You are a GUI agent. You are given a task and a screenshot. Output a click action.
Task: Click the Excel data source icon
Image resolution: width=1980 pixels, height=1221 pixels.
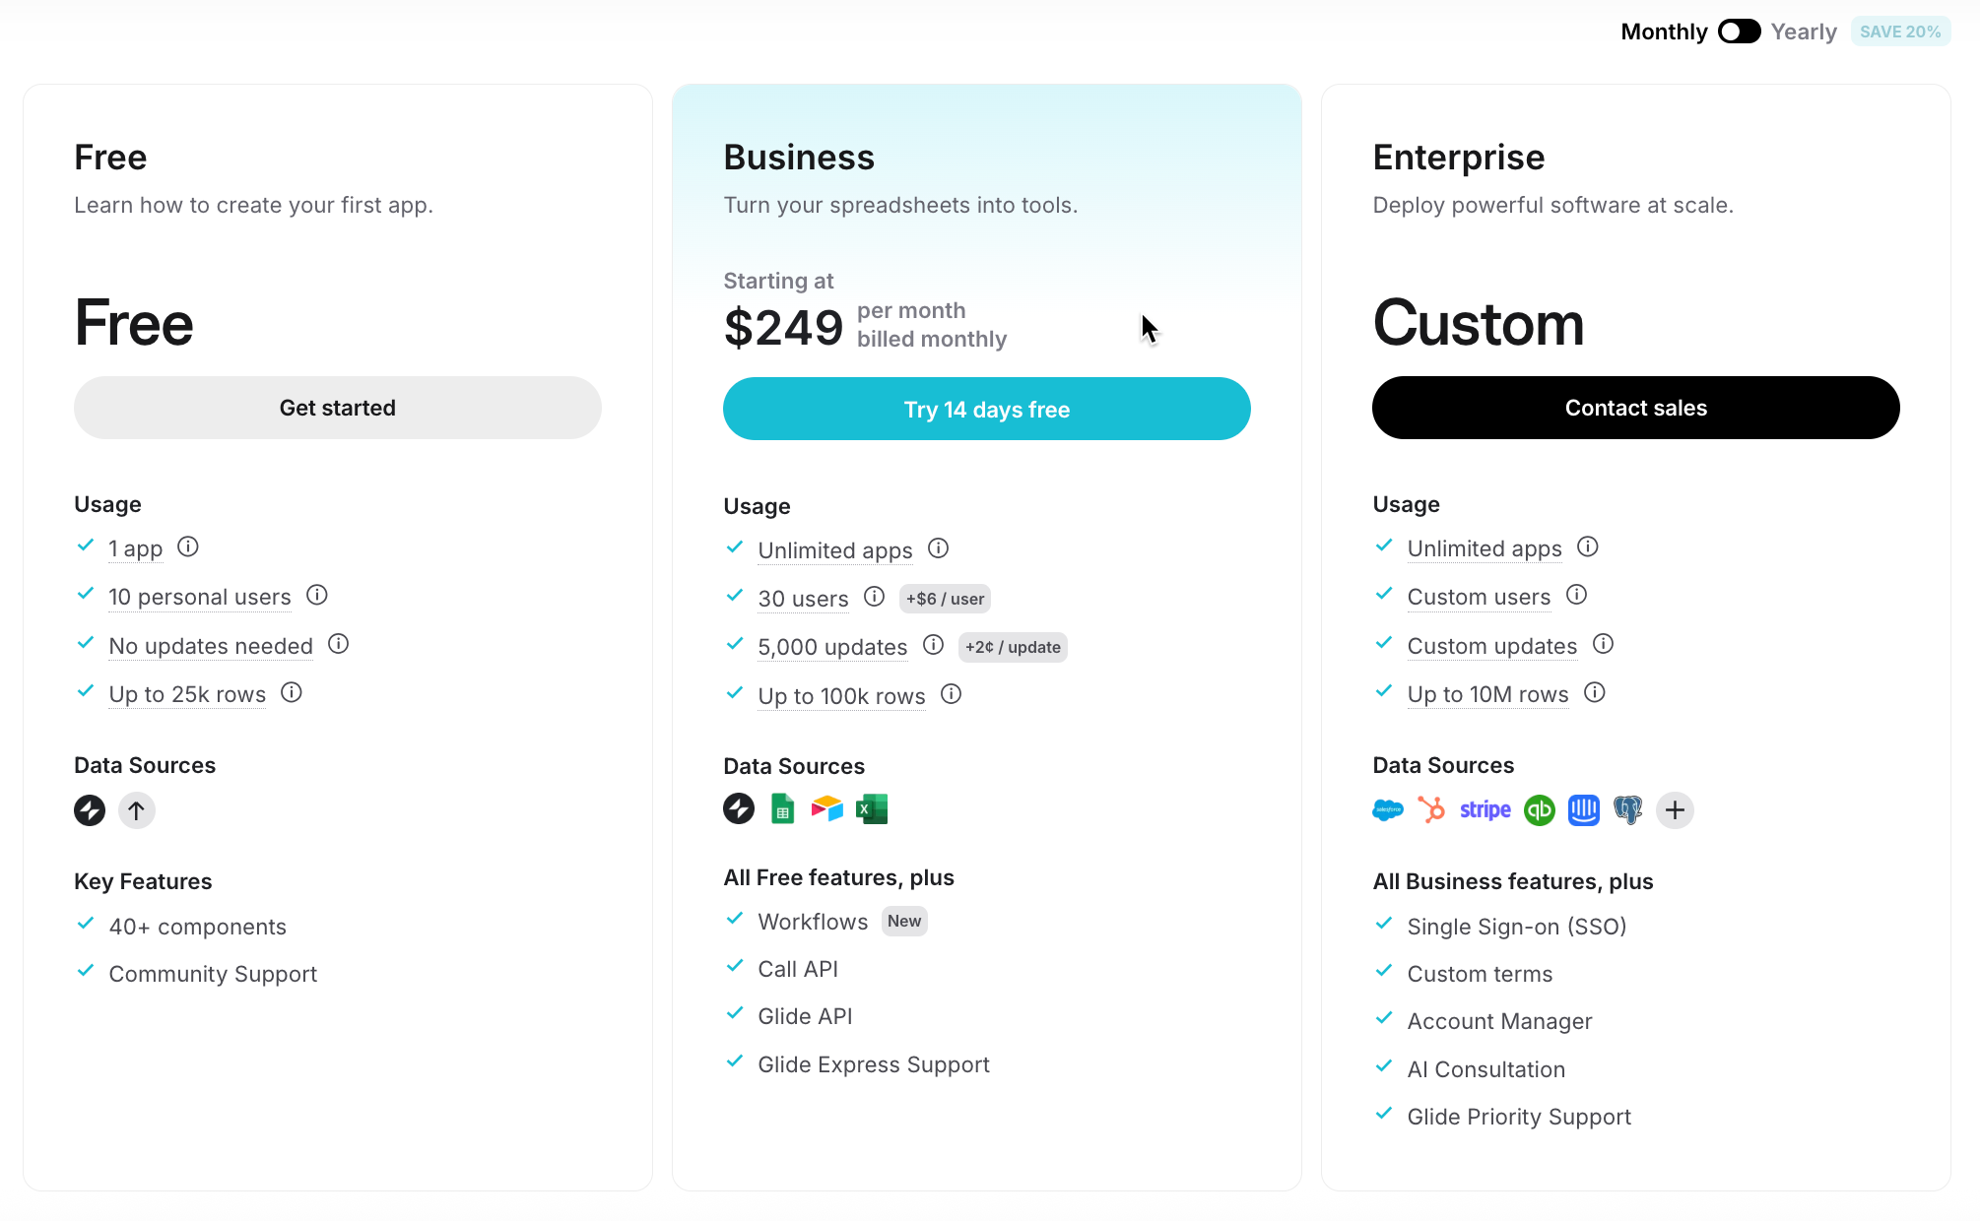(872, 808)
